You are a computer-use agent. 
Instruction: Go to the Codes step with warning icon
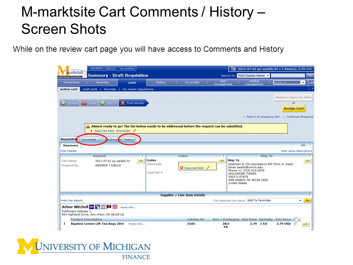(89, 103)
